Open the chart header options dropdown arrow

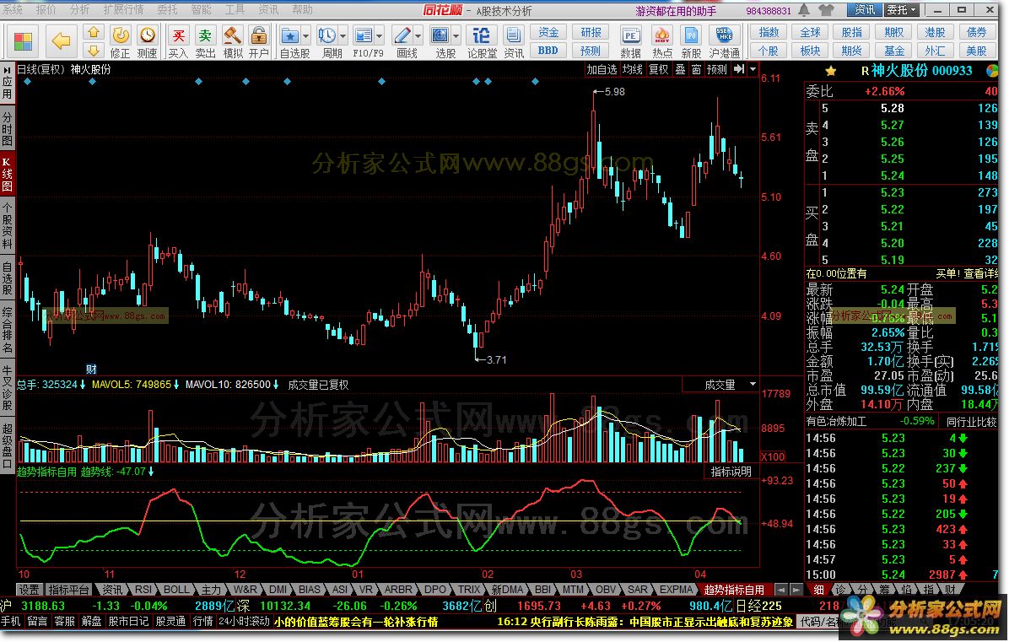(x=753, y=69)
